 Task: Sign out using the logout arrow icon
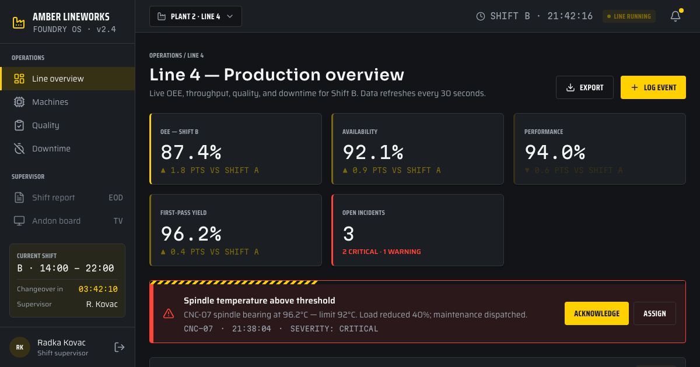tap(120, 347)
